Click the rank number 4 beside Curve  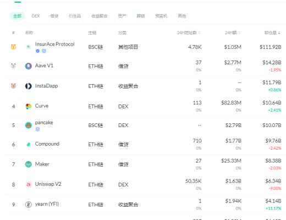tap(13, 106)
